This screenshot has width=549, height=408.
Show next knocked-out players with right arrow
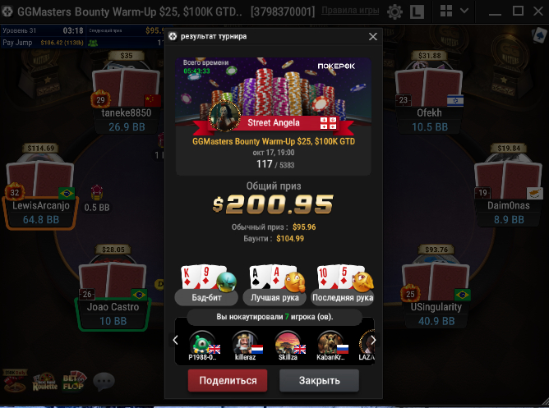[373, 340]
